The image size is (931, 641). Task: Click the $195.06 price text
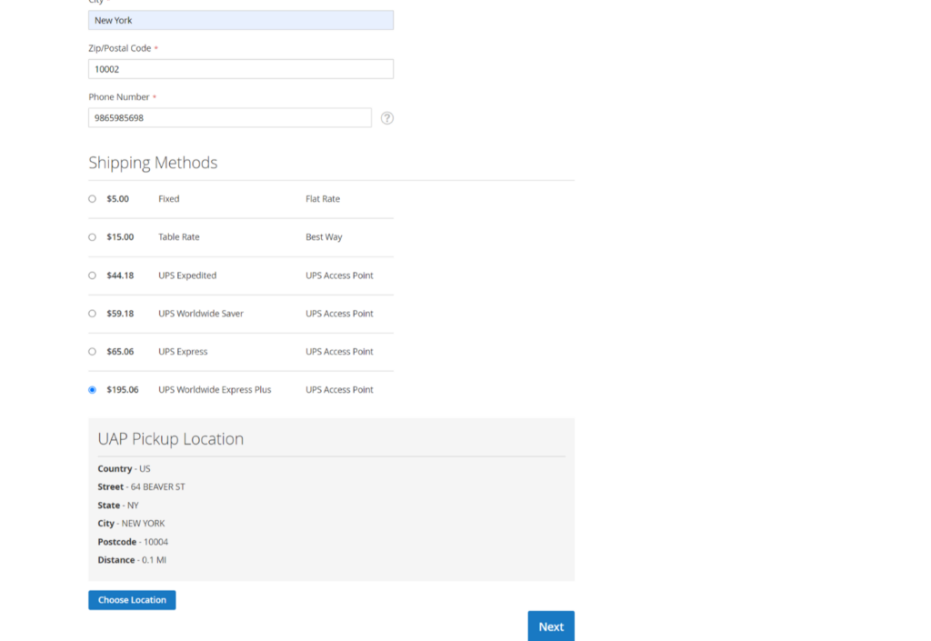pyautogui.click(x=123, y=389)
